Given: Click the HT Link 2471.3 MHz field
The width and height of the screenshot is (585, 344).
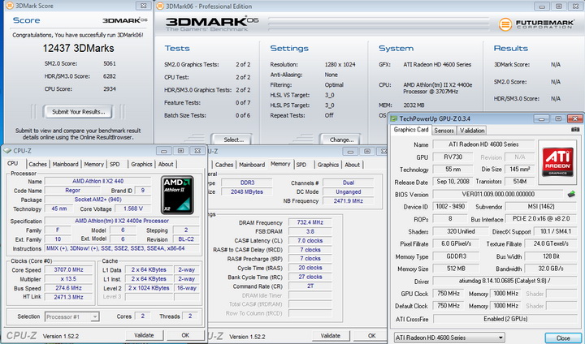Looking at the screenshot, I should point(68,297).
